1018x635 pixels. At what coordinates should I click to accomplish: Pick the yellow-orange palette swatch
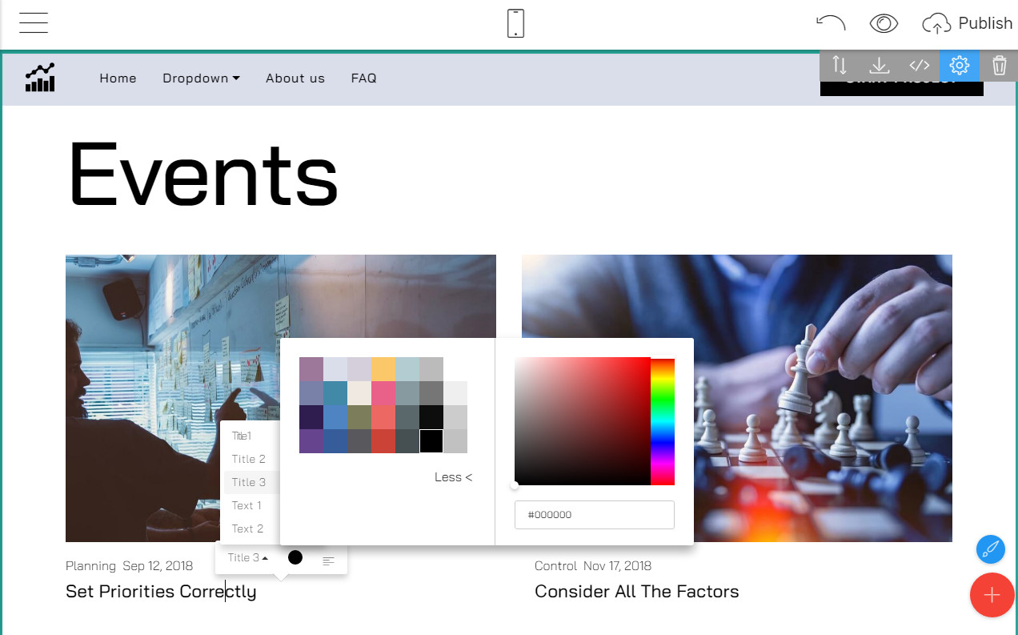pyautogui.click(x=383, y=369)
